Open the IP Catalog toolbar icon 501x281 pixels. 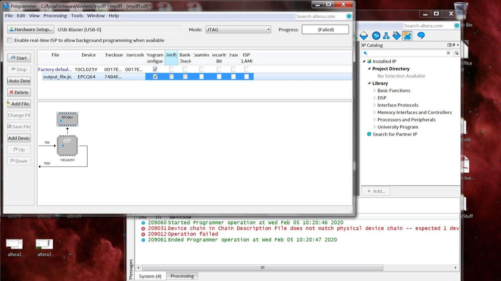[x=407, y=35]
